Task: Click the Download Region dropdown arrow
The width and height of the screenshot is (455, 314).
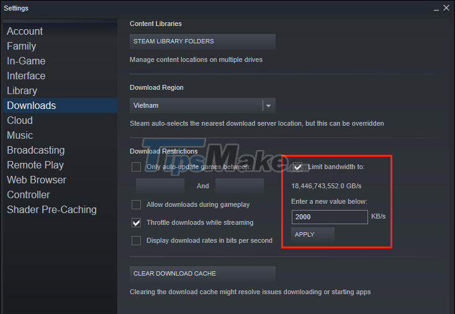Action: point(269,106)
